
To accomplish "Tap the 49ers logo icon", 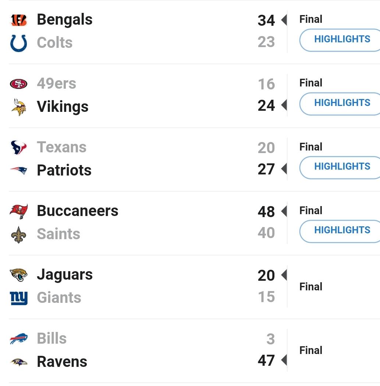I will click(18, 84).
